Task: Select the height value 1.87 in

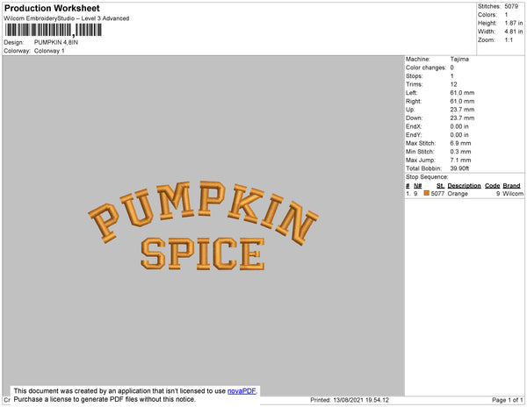Action: (x=514, y=23)
